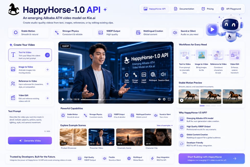The image size is (250, 167).
Task: Click the "0 / 800" character counter
Action: coord(47,131)
